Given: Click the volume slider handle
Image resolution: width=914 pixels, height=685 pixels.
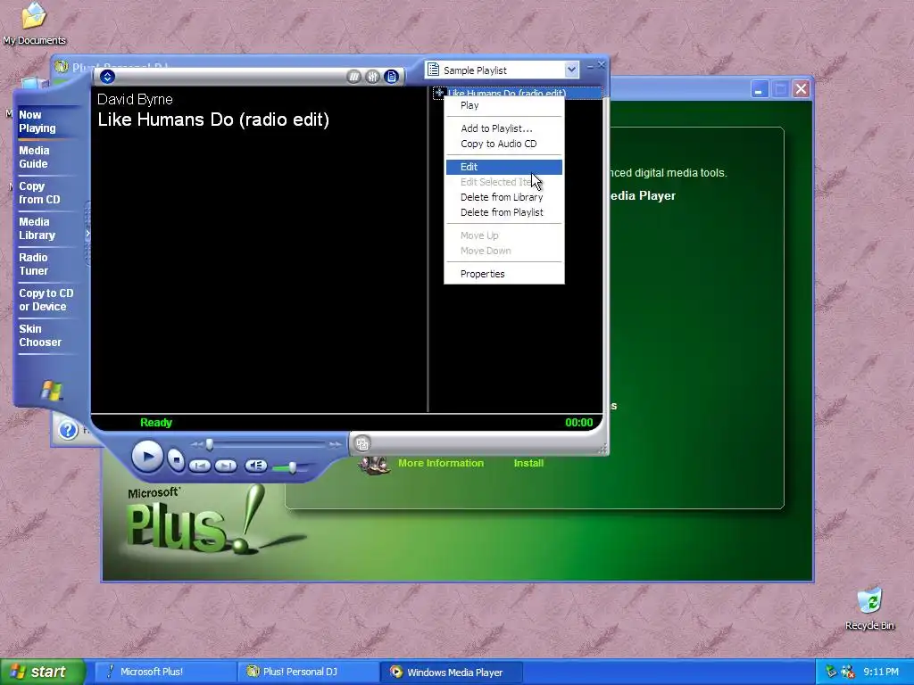Looking at the screenshot, I should [292, 466].
